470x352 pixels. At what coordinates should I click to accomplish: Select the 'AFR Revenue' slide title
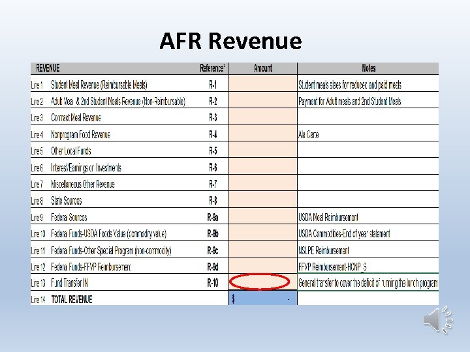(x=230, y=40)
